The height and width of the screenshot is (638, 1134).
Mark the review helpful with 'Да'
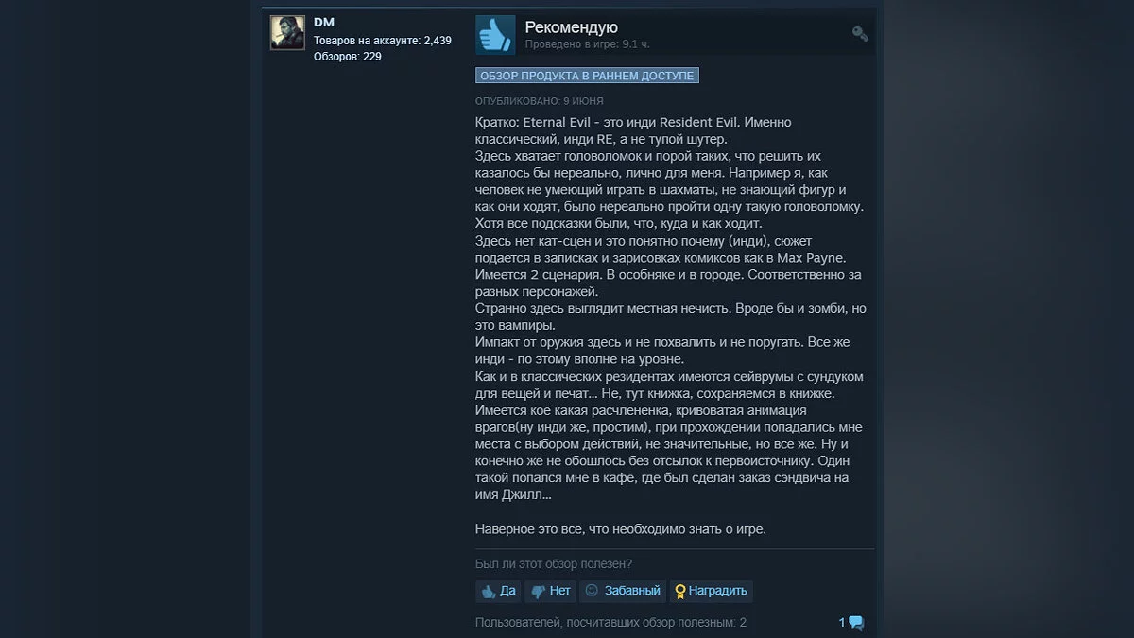(498, 591)
